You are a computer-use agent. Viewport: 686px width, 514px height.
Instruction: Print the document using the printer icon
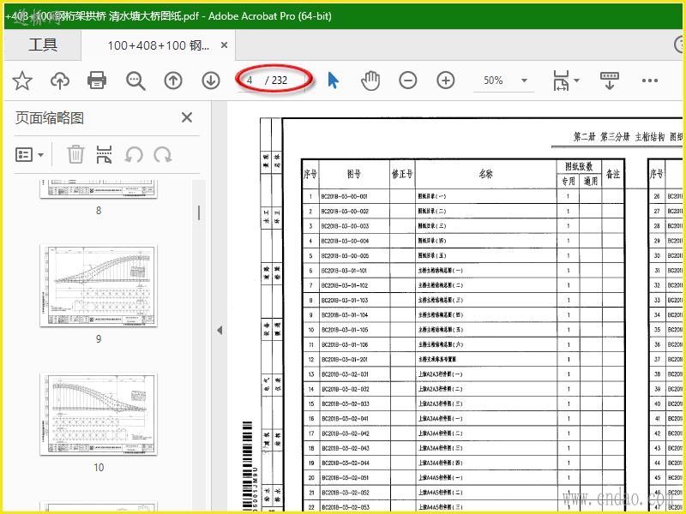tap(97, 81)
